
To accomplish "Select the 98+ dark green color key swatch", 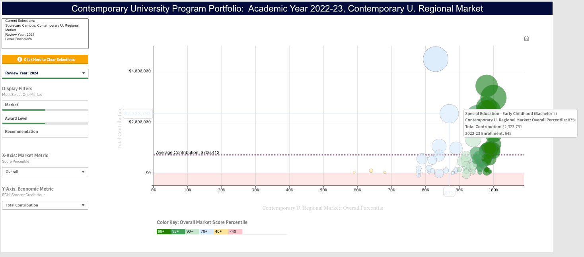I will pyautogui.click(x=164, y=231).
